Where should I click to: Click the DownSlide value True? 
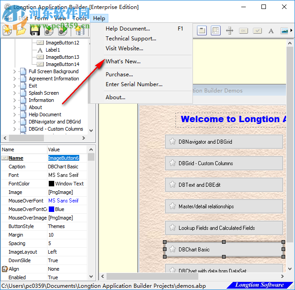point(53,260)
